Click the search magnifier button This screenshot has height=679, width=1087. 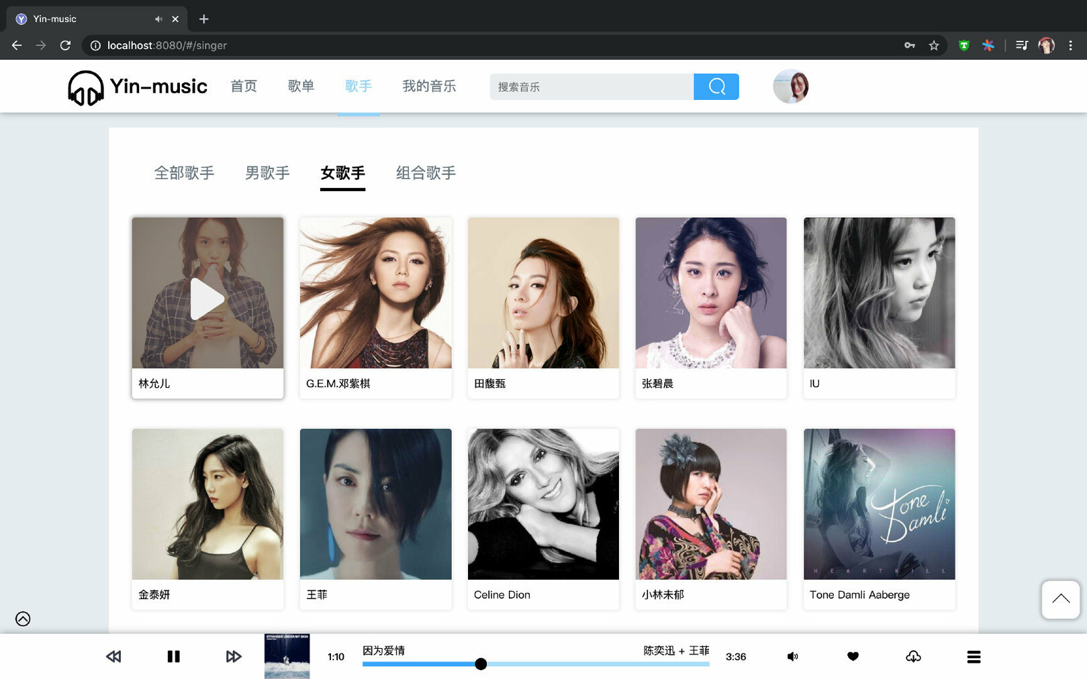(x=716, y=87)
